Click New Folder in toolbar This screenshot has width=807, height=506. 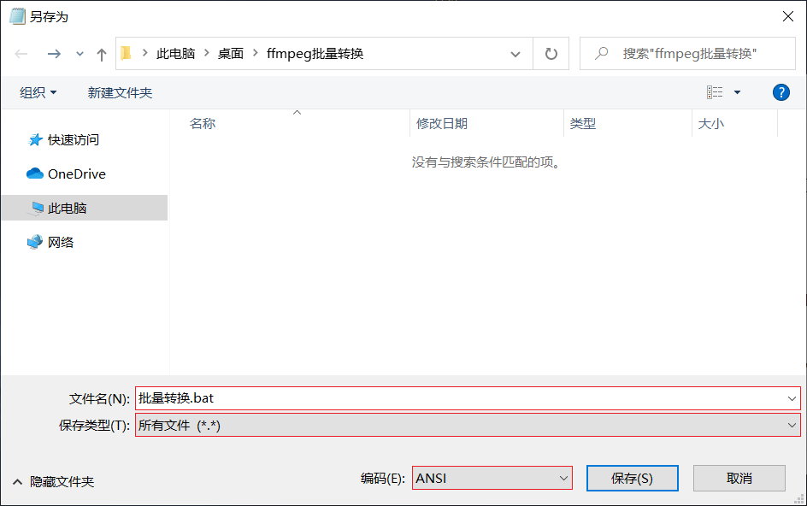[x=120, y=92]
